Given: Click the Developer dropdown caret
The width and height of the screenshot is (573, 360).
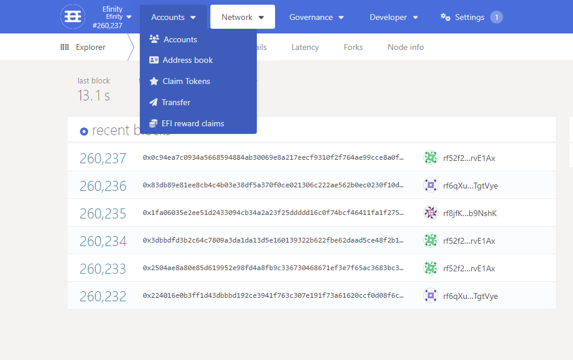Looking at the screenshot, I should tap(415, 18).
